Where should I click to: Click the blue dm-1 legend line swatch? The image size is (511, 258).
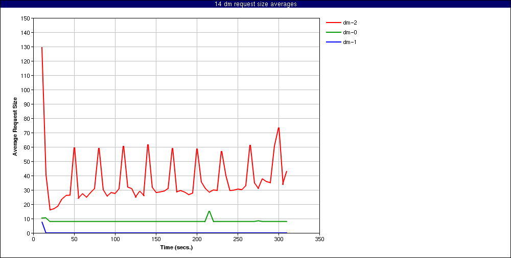click(333, 42)
